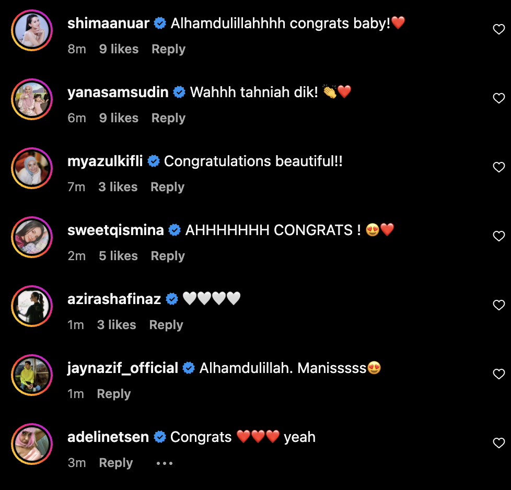This screenshot has height=490, width=511.
Task: Like sweetqismina's comment with the heart icon
Action: tap(498, 236)
